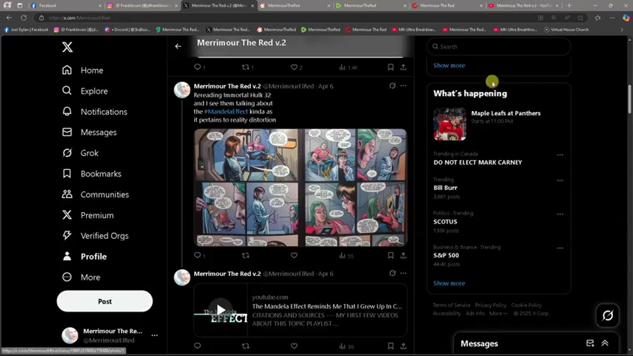Open the More menu in sidebar

pyautogui.click(x=81, y=277)
